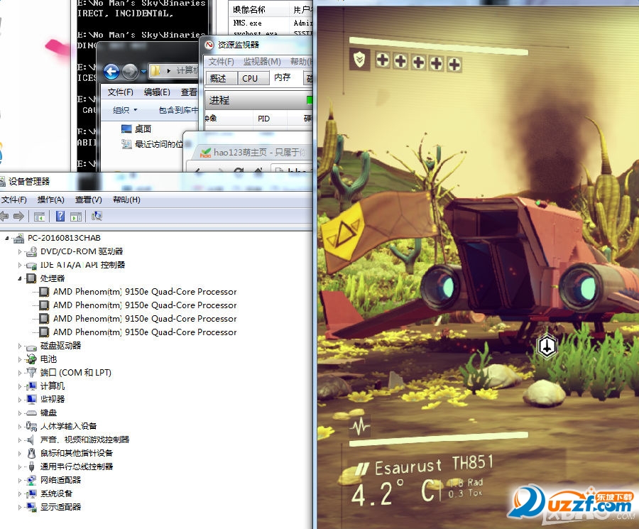Select the PC-20160813CHAB root node
Screen dimensions: 639x529
click(x=64, y=238)
